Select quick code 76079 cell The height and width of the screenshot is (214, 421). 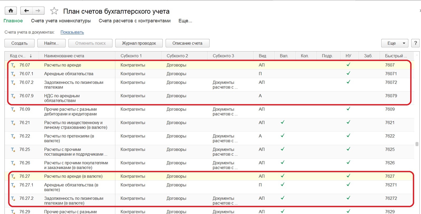(x=397, y=98)
